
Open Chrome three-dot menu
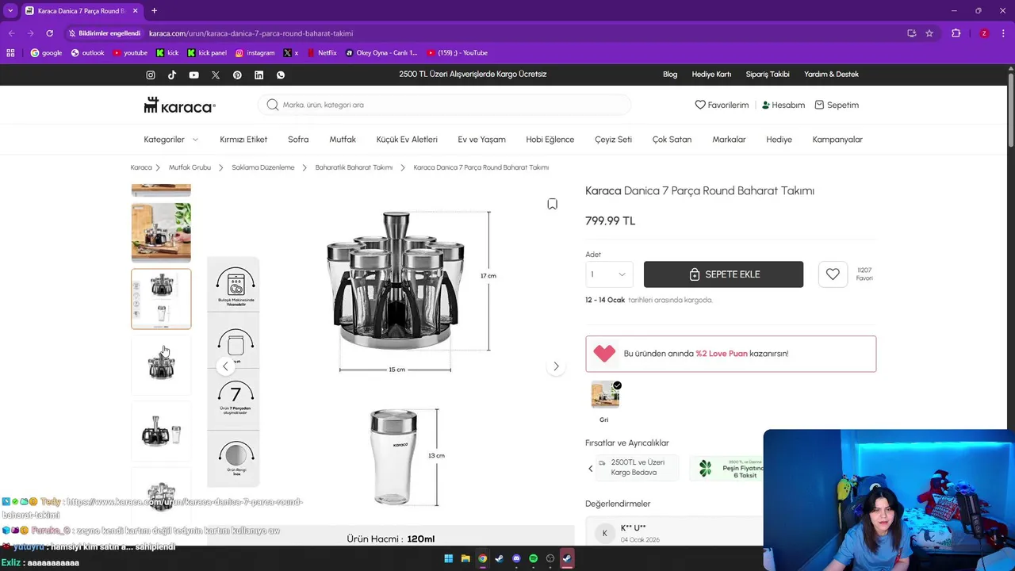1004,33
